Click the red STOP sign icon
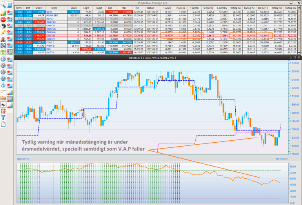Viewport: 302px width, 205px height. point(4,19)
